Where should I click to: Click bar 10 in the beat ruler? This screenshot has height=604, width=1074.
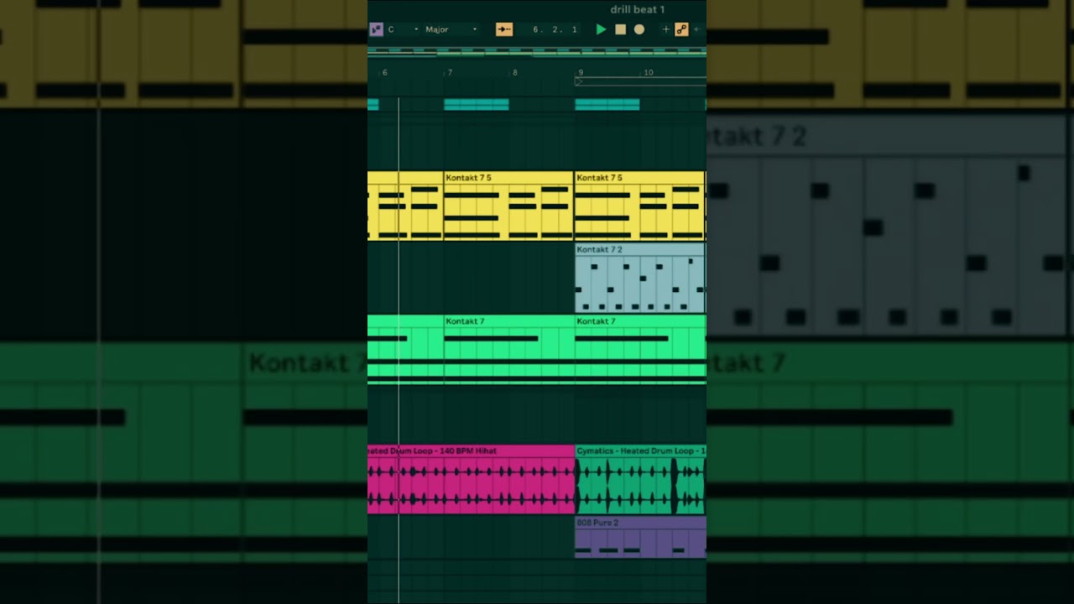[648, 73]
